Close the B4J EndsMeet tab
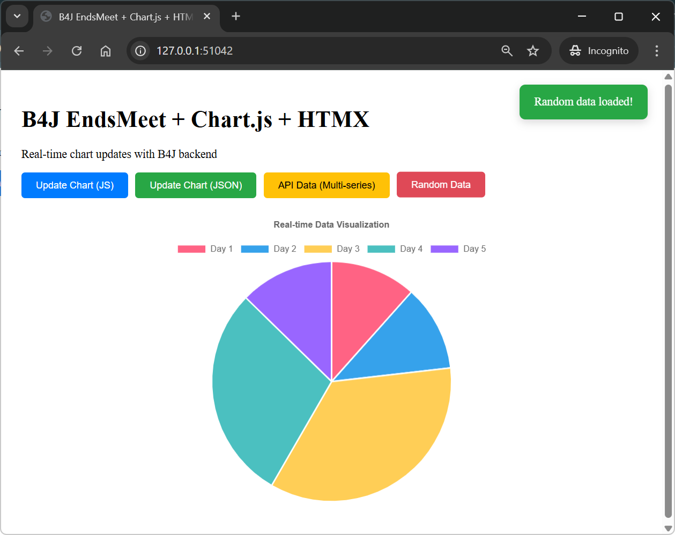Screen dimensions: 675x535 coord(207,17)
